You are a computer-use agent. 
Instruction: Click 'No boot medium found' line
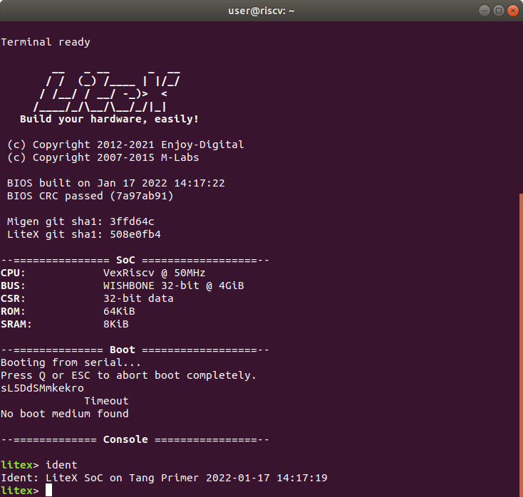[x=65, y=414]
